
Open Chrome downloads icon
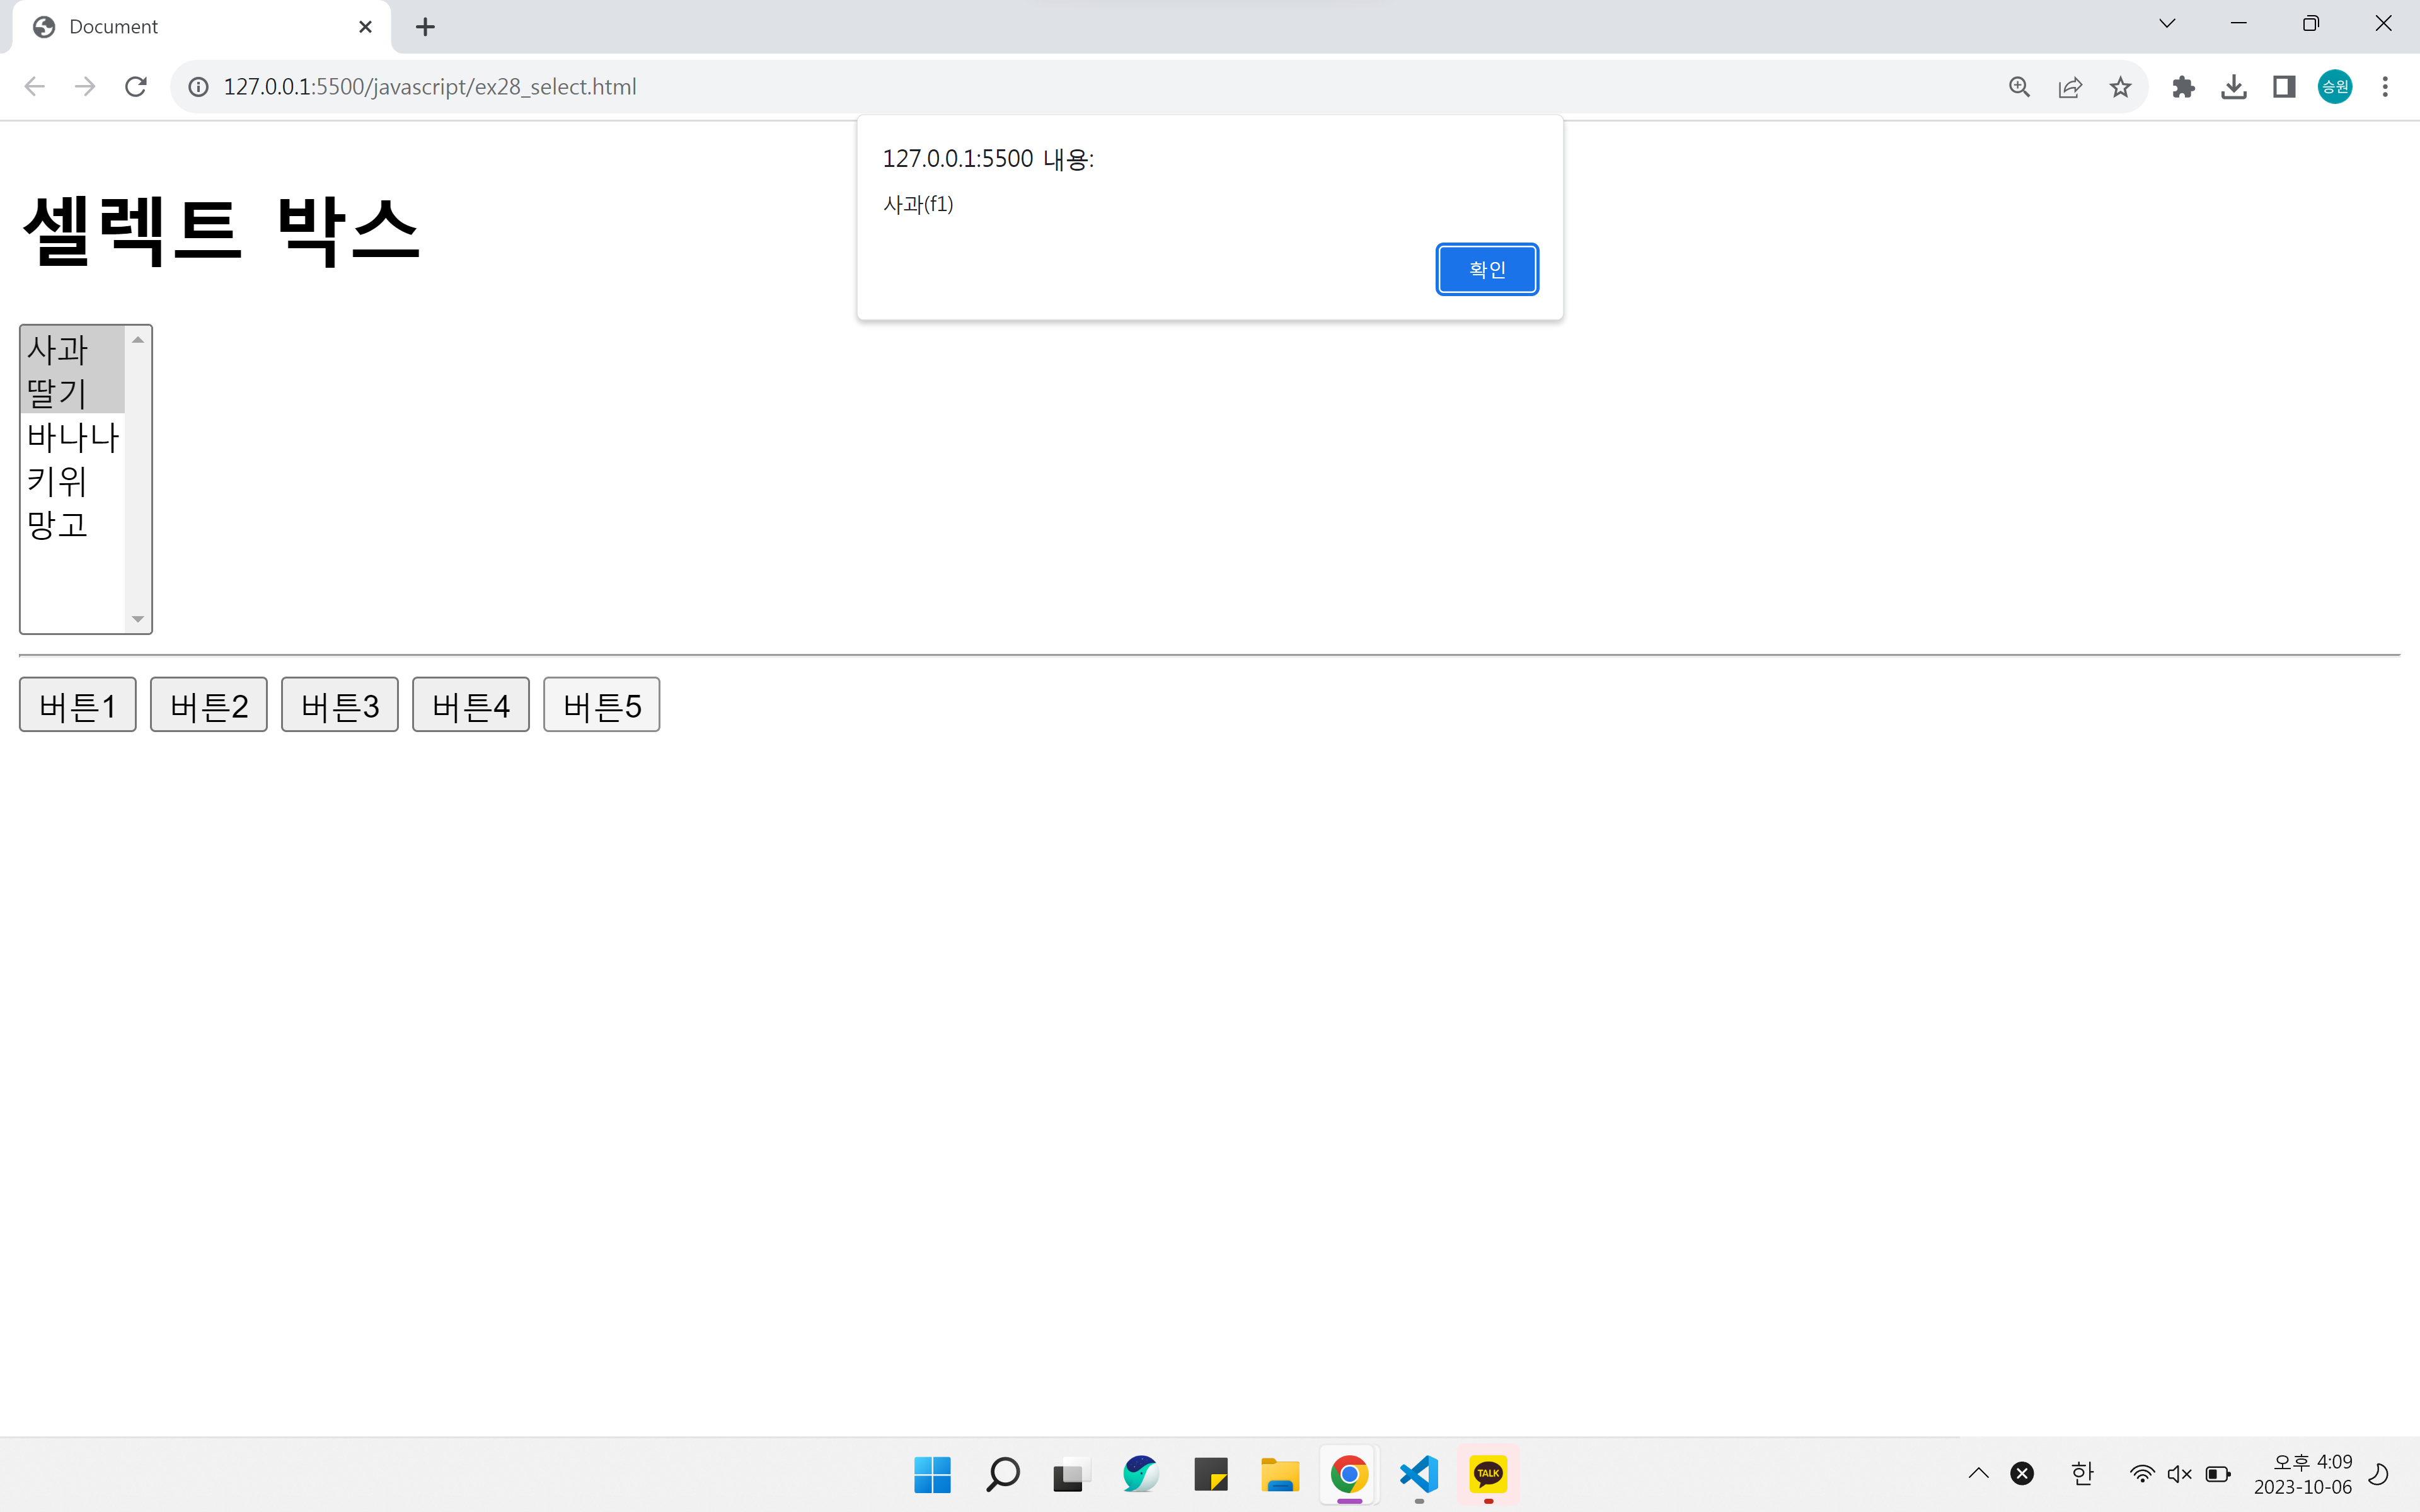pos(2233,87)
